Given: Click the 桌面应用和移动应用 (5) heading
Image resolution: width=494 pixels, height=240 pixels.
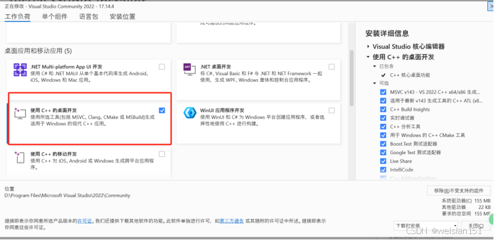Looking at the screenshot, I should tap(38, 51).
